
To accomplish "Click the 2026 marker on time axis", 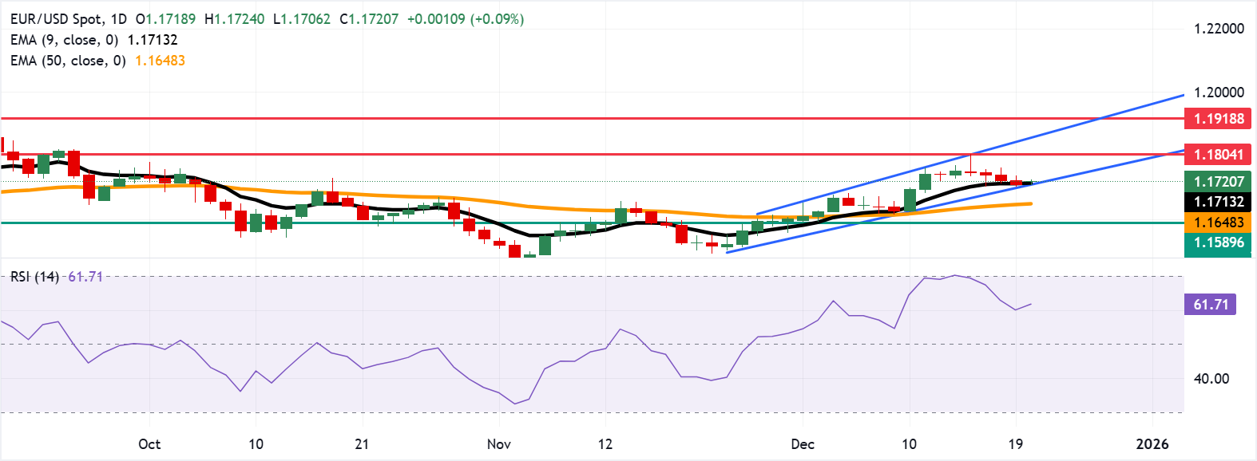I will [x=1152, y=444].
